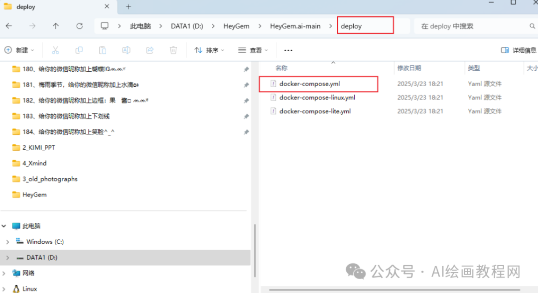Click the pin icon beside folder 182

click(246, 101)
